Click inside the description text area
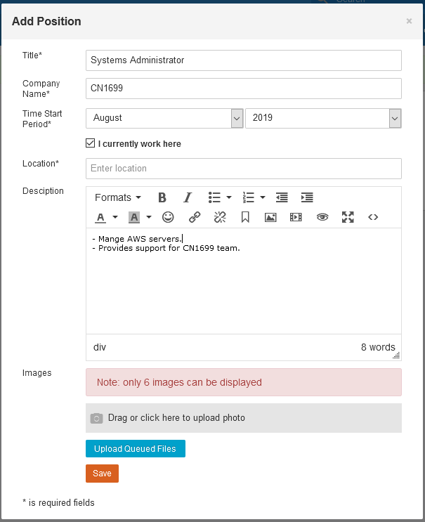425x522 pixels. [x=244, y=281]
